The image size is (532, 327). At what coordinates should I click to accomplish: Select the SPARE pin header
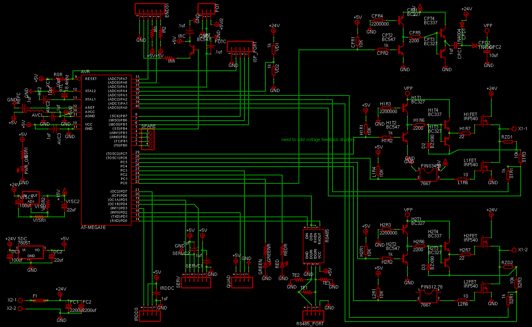coord(148,139)
